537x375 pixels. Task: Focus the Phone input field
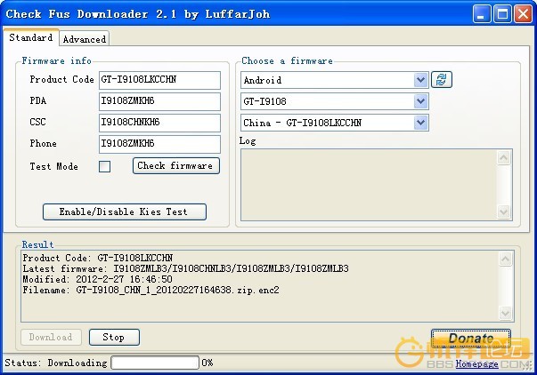159,144
